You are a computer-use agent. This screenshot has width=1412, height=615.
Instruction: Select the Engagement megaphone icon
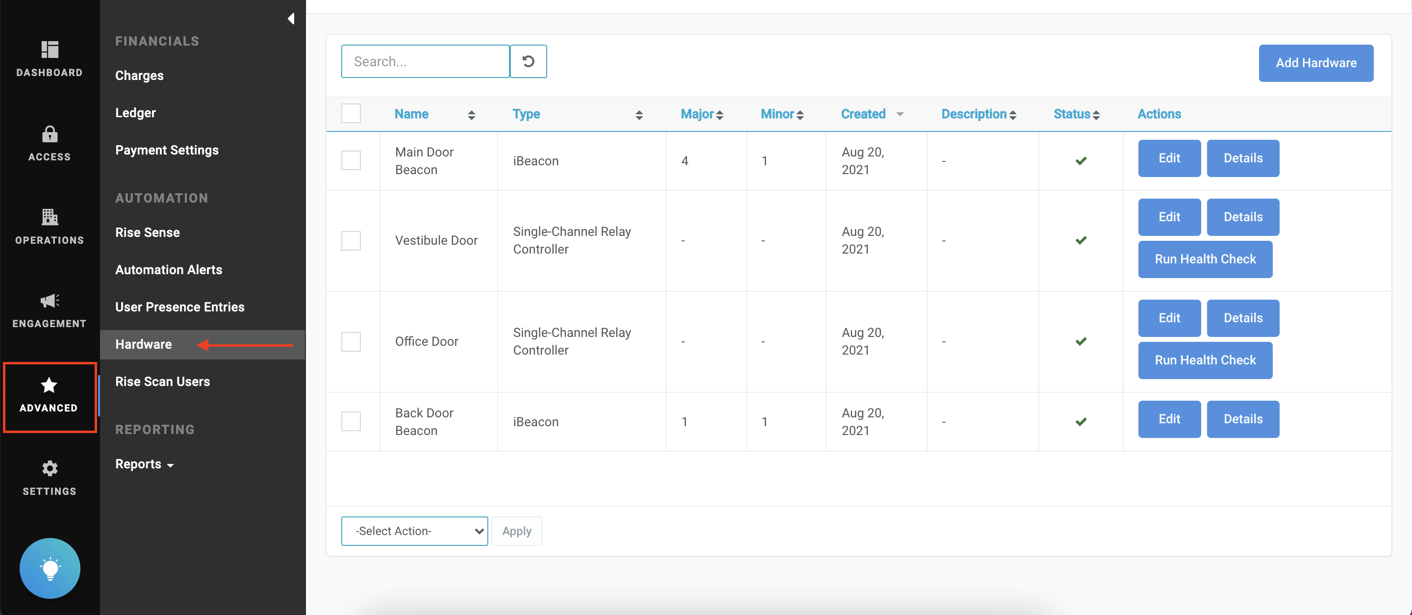(50, 301)
